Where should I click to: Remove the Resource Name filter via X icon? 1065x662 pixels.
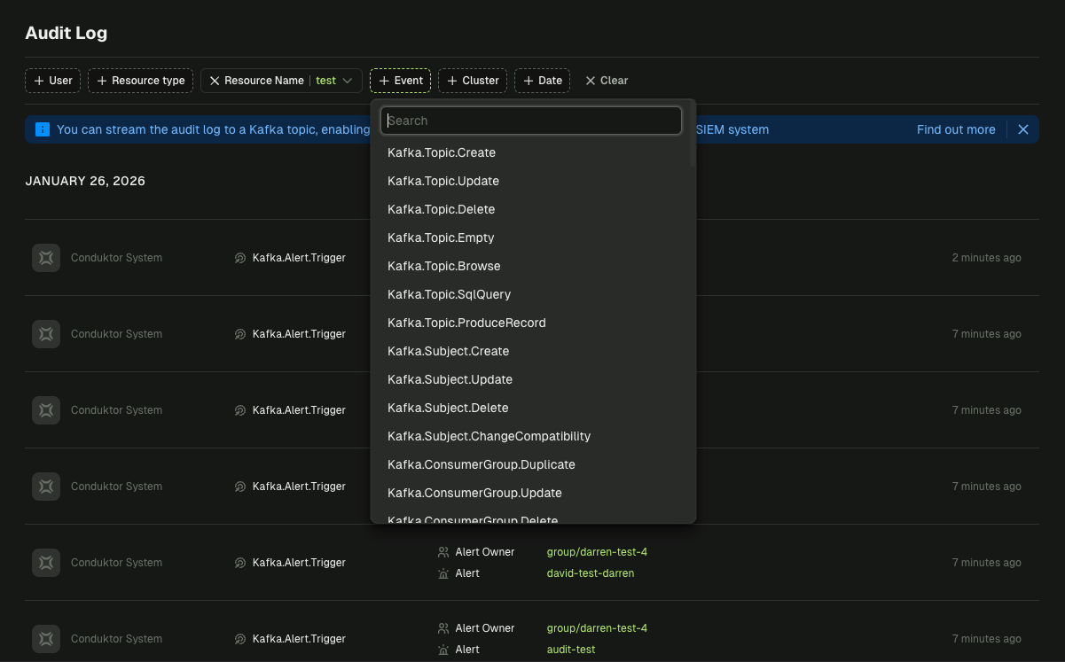(215, 81)
